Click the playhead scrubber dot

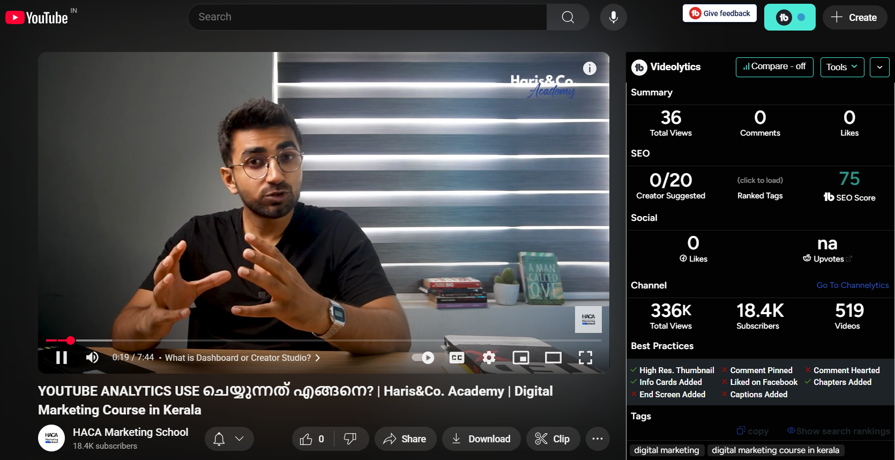click(71, 340)
